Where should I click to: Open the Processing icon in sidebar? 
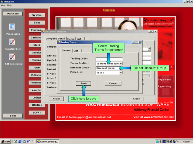point(12,27)
